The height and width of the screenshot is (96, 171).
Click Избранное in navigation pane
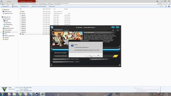[6, 10]
